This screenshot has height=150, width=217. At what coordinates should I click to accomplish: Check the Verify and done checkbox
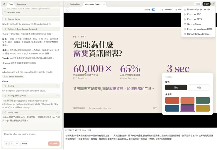click(5, 12)
